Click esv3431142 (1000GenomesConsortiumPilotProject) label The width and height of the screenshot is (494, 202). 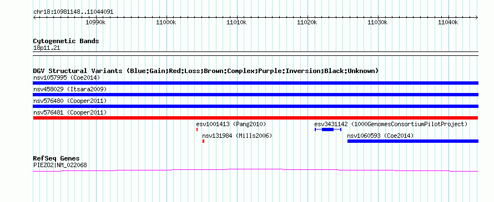point(391,124)
